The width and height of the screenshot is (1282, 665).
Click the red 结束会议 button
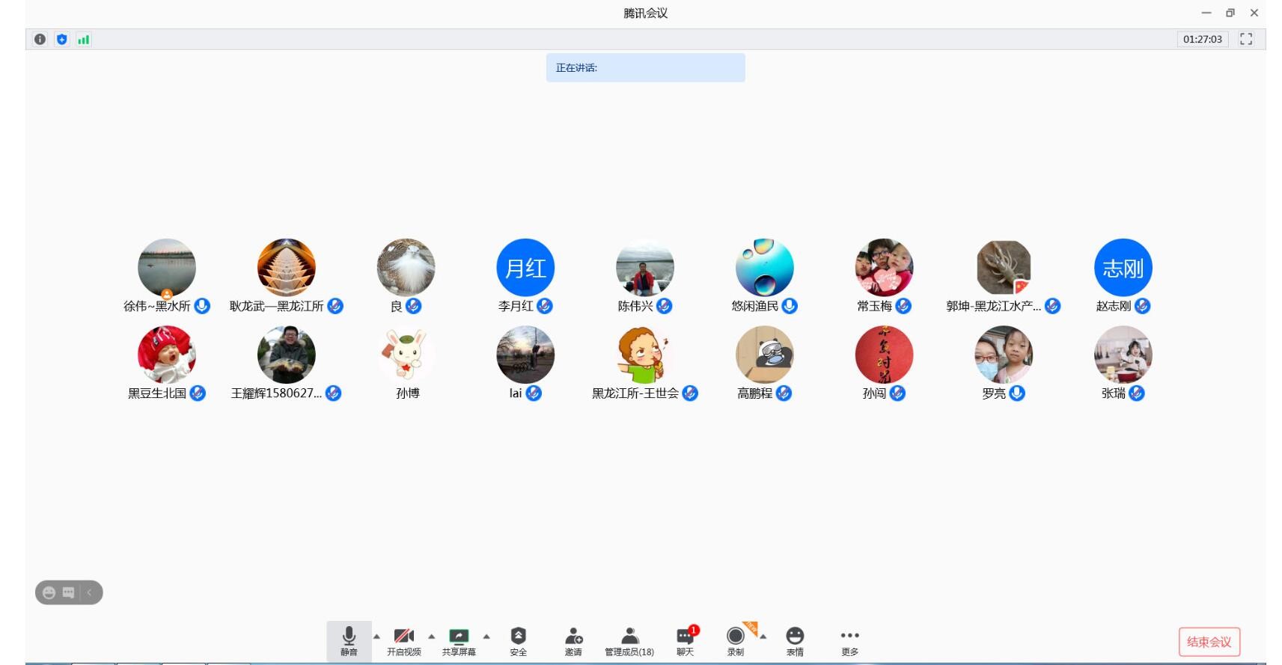tap(1209, 642)
